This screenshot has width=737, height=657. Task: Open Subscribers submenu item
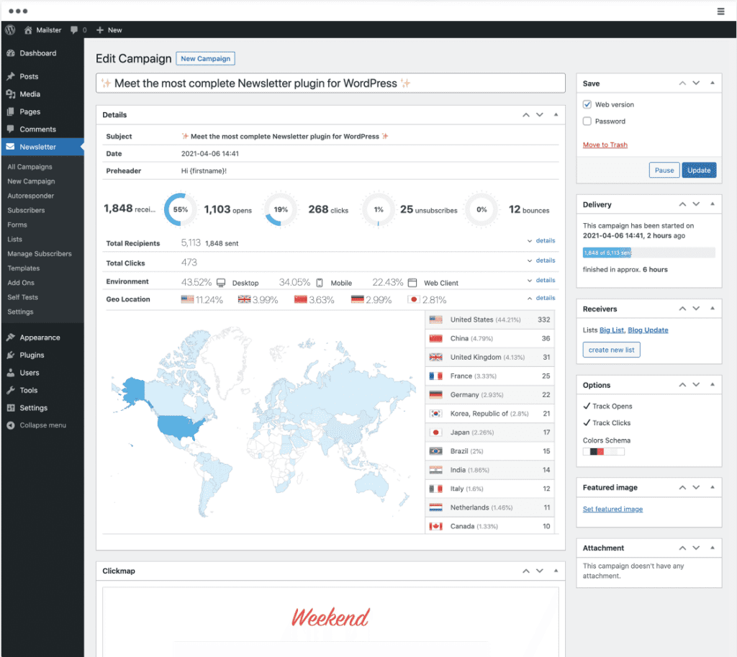[26, 210]
